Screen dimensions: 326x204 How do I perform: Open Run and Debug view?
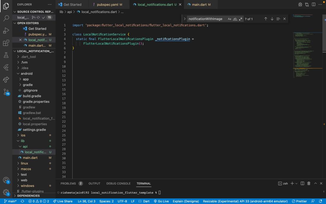6,31
